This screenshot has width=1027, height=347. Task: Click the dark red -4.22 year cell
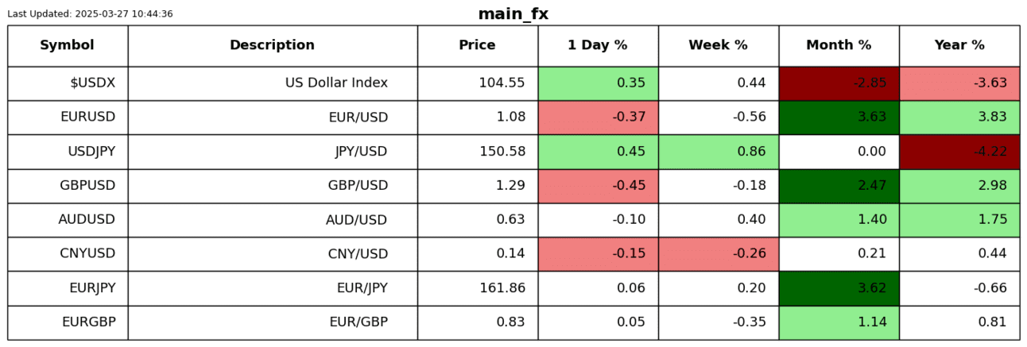959,152
